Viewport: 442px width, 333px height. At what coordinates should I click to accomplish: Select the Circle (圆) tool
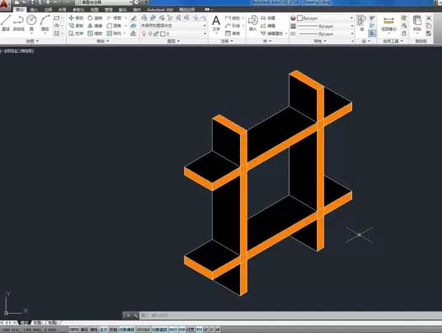pos(31,23)
